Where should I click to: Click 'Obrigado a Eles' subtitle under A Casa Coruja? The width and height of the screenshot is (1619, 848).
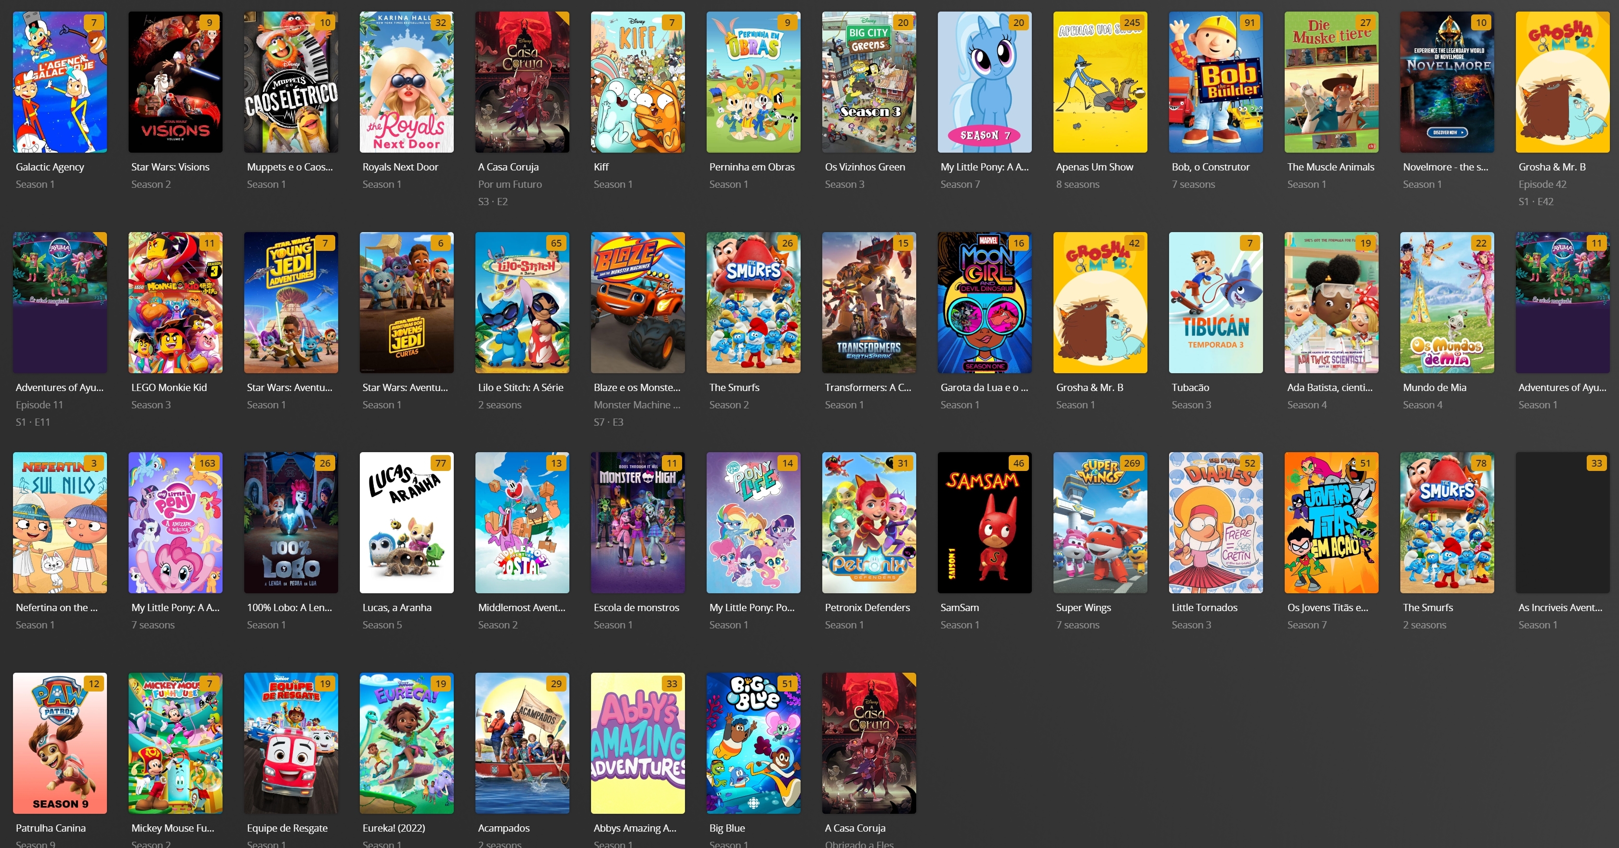pyautogui.click(x=858, y=844)
